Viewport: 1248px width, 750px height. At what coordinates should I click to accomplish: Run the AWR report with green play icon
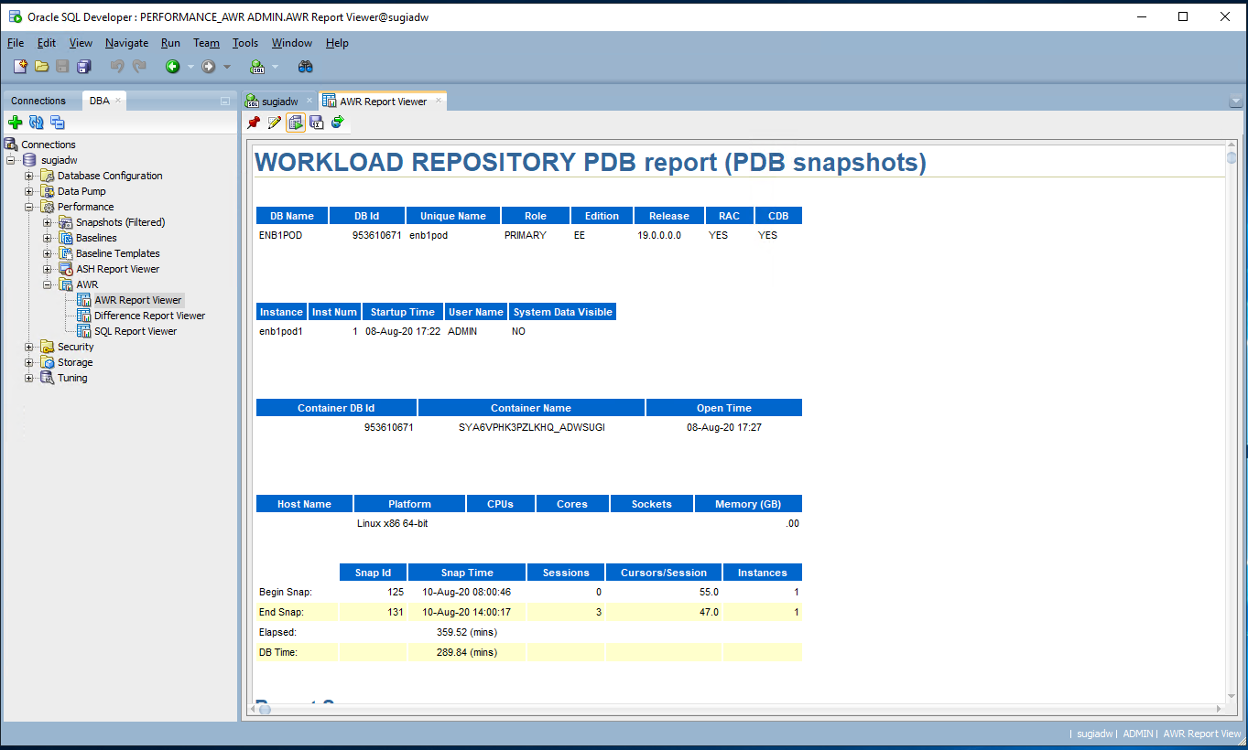(x=296, y=123)
